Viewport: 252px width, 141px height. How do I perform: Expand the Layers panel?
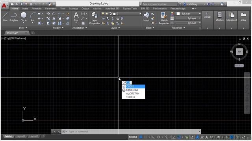click(115, 28)
